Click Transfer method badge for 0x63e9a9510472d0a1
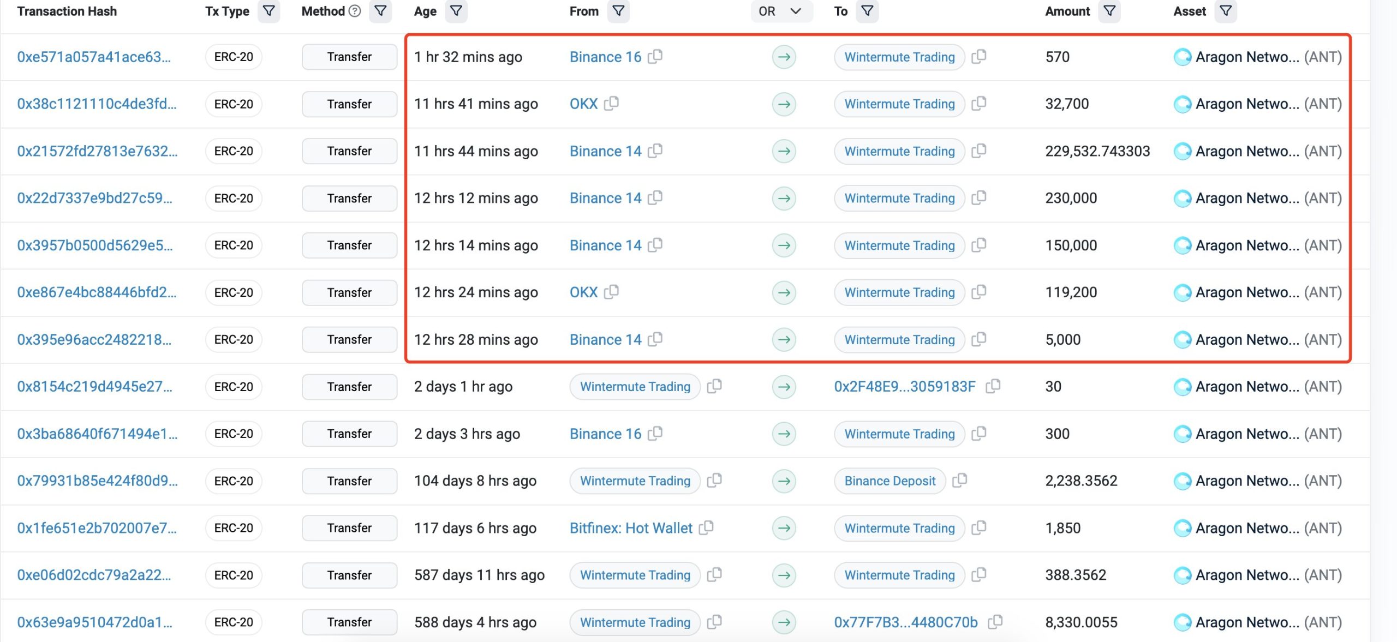 click(x=349, y=622)
